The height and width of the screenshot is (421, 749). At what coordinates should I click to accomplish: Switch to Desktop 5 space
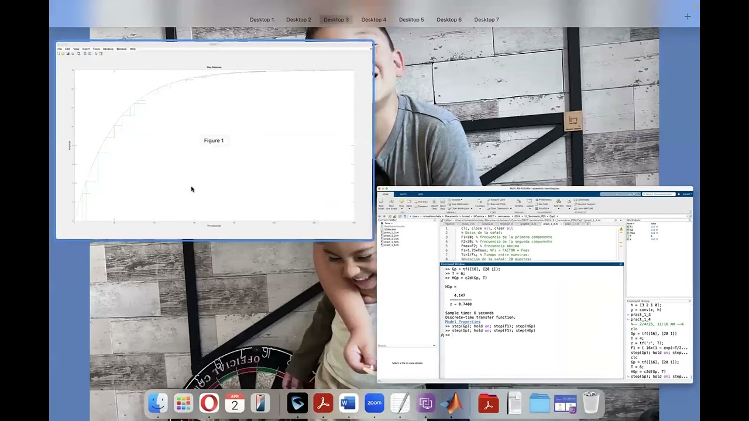[411, 19]
